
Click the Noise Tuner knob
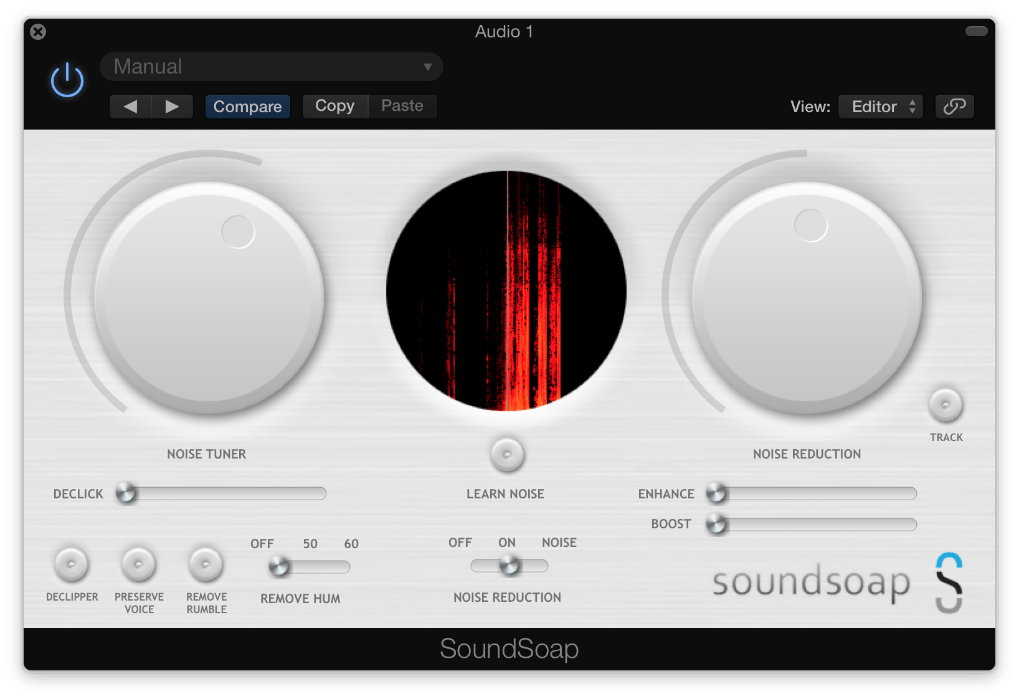tap(209, 297)
